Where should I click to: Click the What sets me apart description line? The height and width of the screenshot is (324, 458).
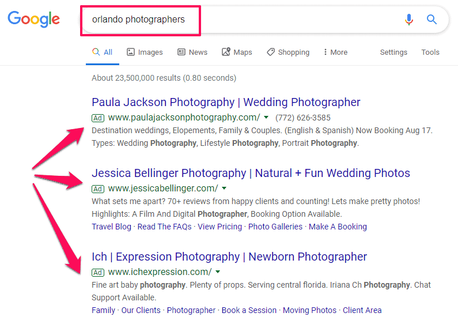256,201
